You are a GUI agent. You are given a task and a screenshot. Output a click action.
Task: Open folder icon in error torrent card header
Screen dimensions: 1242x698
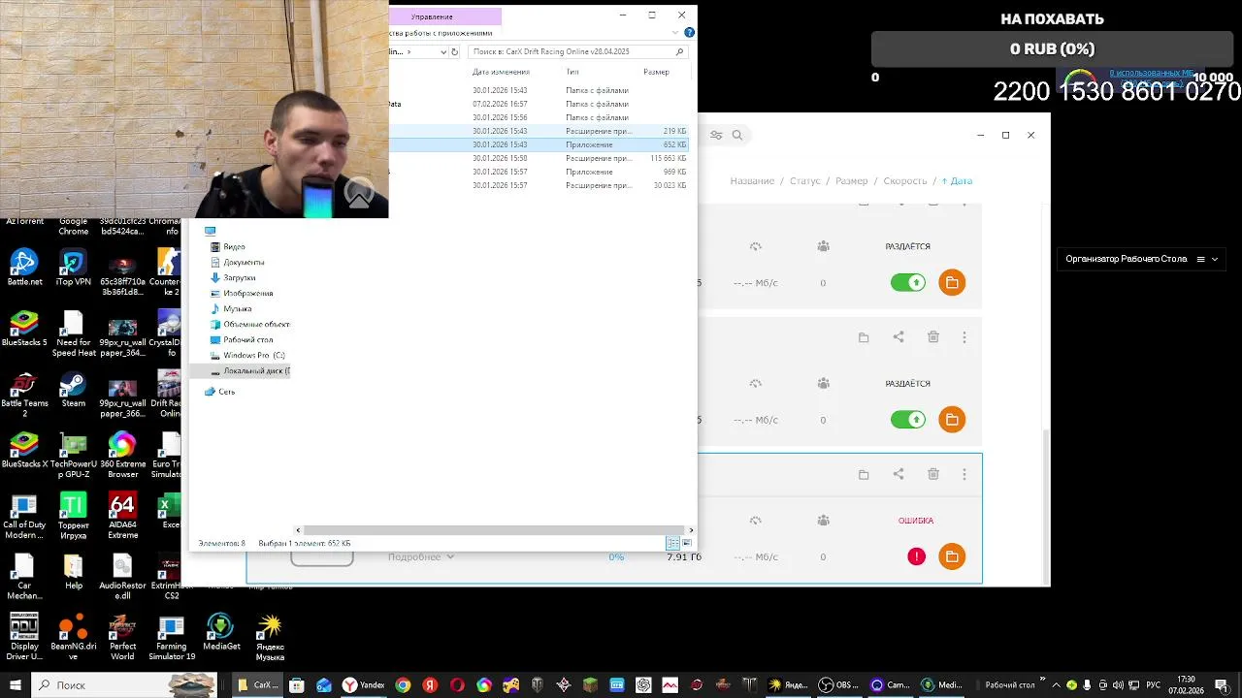pos(864,474)
